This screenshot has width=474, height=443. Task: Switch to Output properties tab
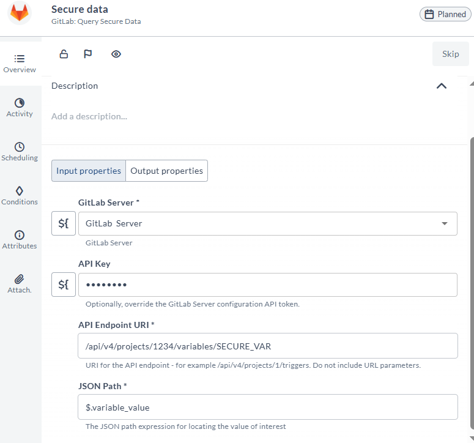(166, 171)
